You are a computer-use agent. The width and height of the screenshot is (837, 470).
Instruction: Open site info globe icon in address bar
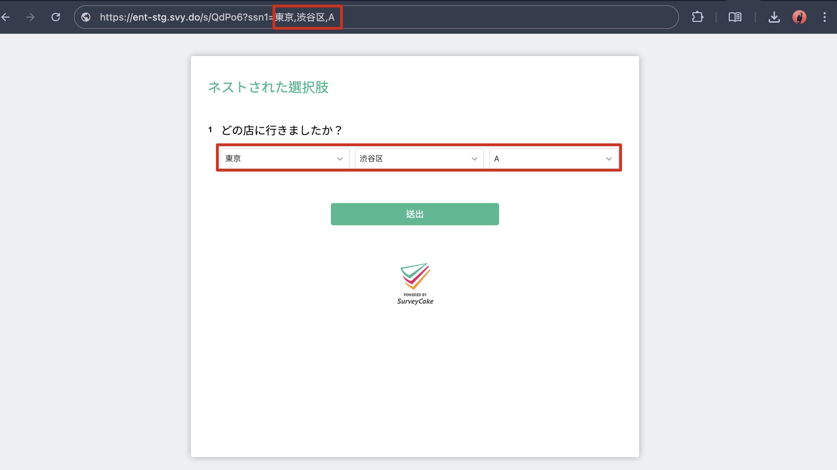pos(86,17)
